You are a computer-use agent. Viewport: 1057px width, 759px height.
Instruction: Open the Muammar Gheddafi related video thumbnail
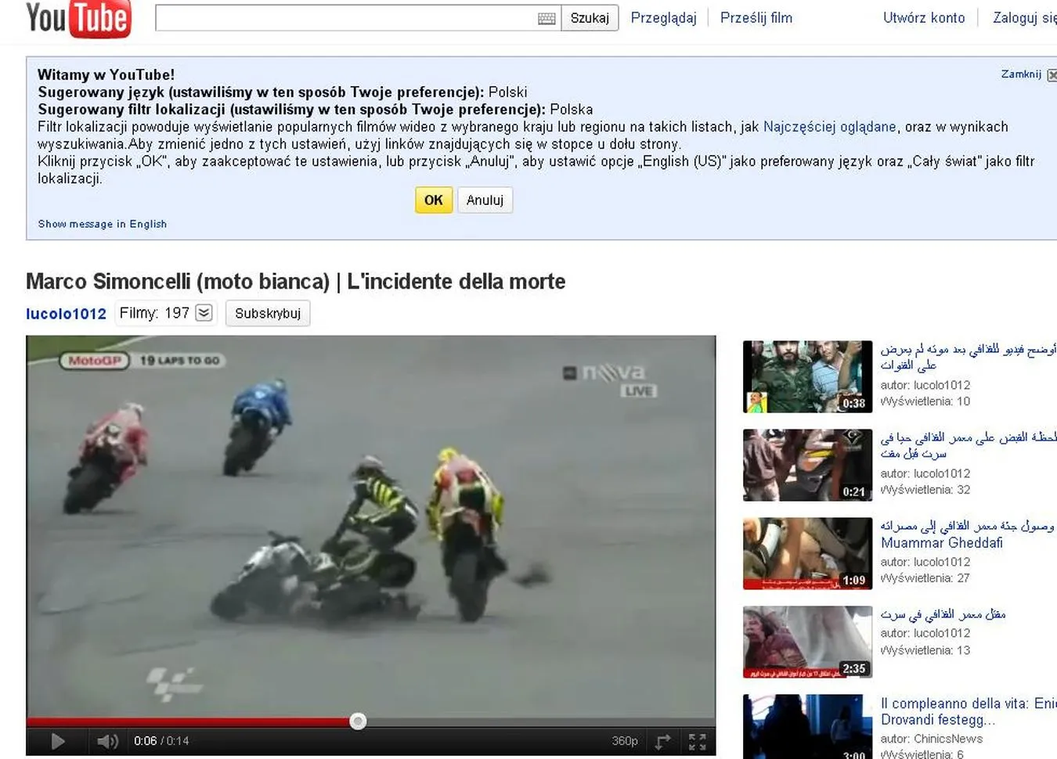click(806, 553)
